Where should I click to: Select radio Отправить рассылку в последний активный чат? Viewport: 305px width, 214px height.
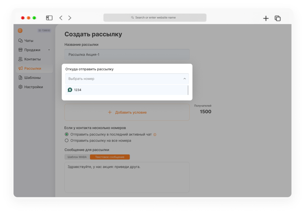click(67, 134)
